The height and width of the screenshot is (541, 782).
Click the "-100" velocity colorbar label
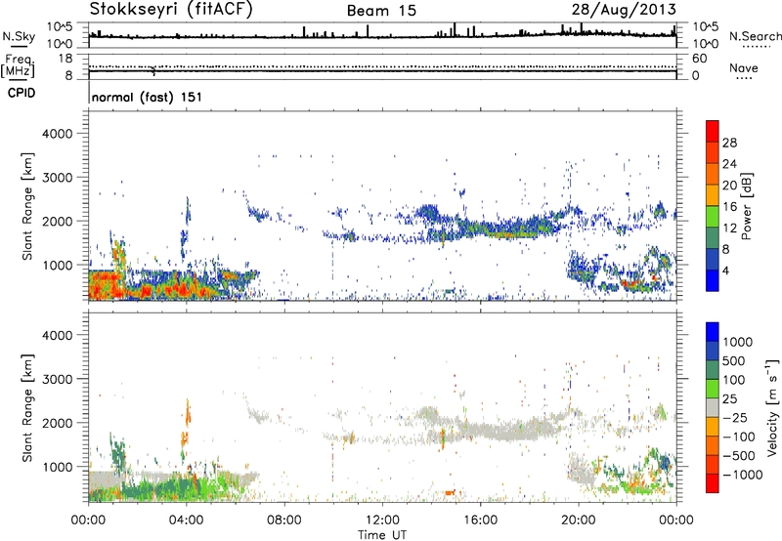[x=739, y=437]
